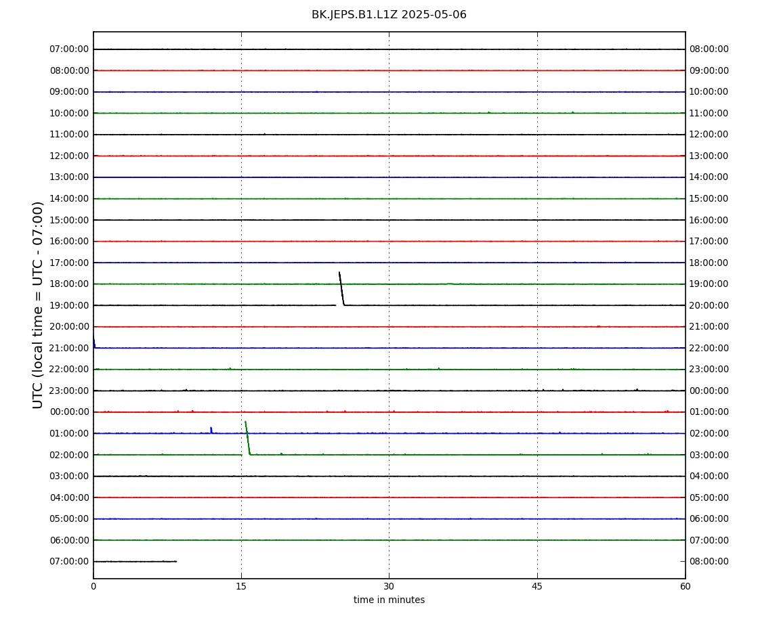Viewport: 779px width, 643px height.
Task: Click right-axis time label 03:00:00
Action: pos(709,455)
